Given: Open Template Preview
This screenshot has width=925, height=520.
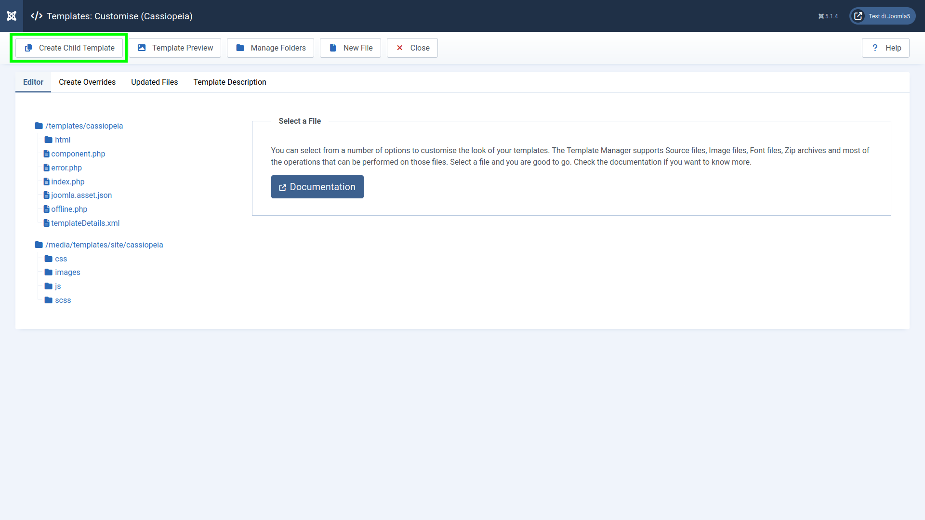Looking at the screenshot, I should coord(175,48).
